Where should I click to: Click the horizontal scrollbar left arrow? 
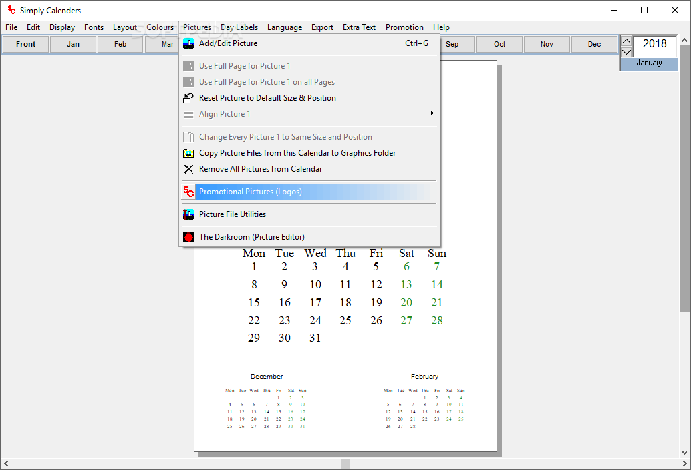click(6, 463)
